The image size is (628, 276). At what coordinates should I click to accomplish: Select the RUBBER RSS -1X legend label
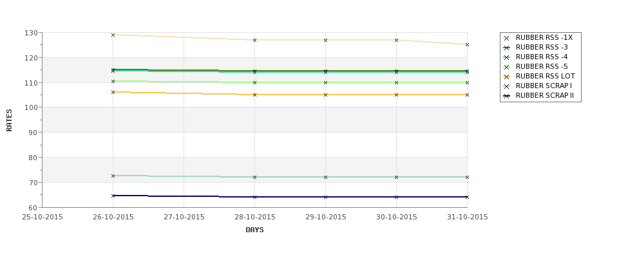click(544, 37)
